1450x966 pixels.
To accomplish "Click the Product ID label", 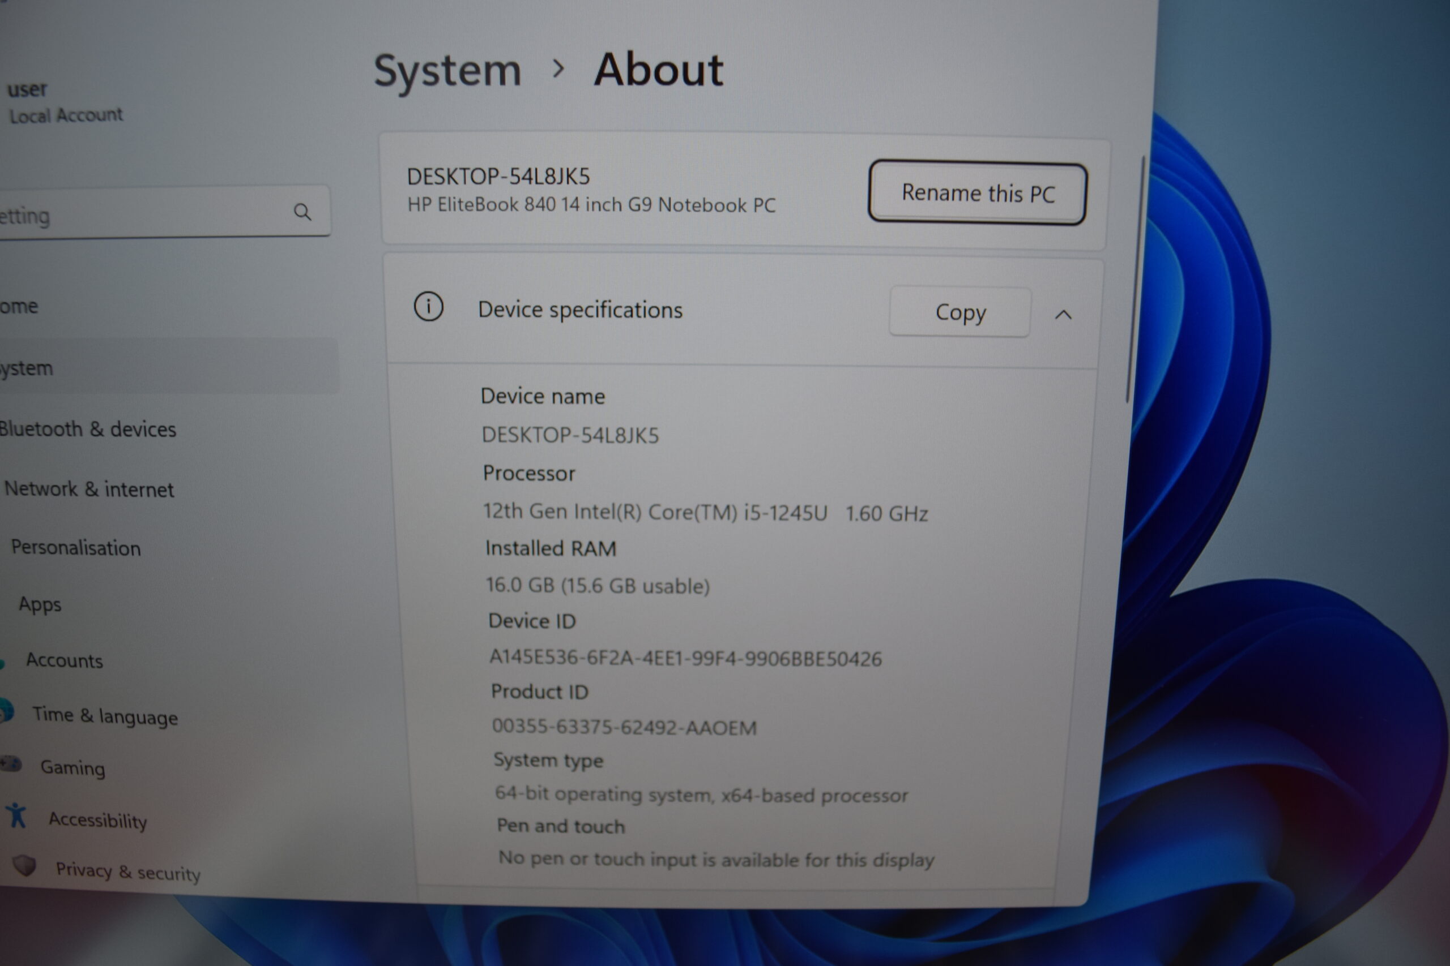I will coord(539,692).
